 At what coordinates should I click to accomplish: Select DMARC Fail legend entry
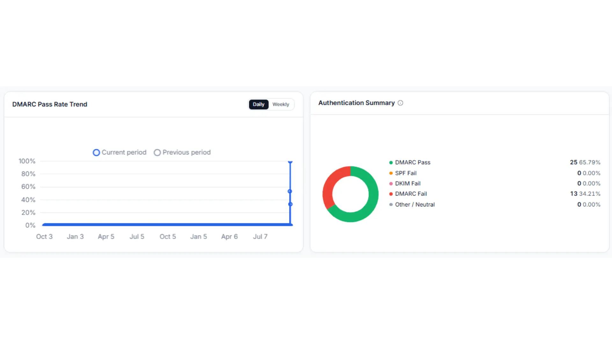pos(408,194)
